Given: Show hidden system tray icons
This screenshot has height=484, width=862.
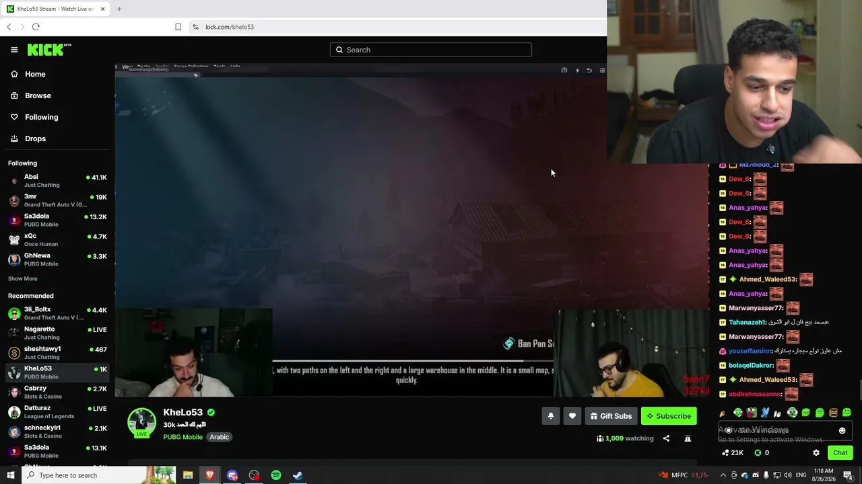Looking at the screenshot, I should [x=723, y=475].
